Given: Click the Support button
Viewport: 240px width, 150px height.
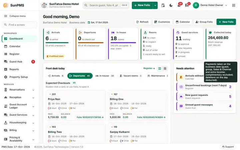Looking at the screenshot, I should point(228,147).
